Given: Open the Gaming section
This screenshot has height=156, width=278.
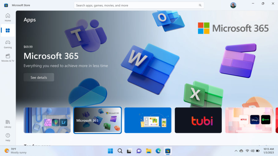Looking at the screenshot, I should pos(8,44).
